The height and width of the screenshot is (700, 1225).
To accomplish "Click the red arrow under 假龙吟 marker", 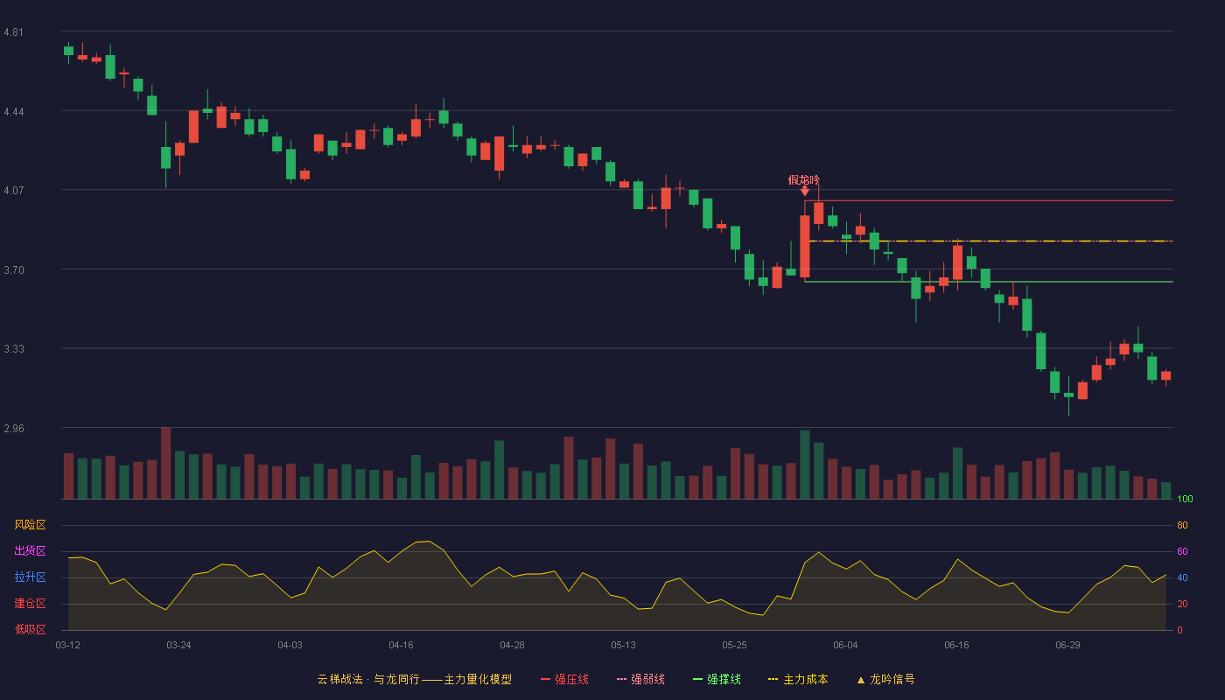I will coord(804,191).
